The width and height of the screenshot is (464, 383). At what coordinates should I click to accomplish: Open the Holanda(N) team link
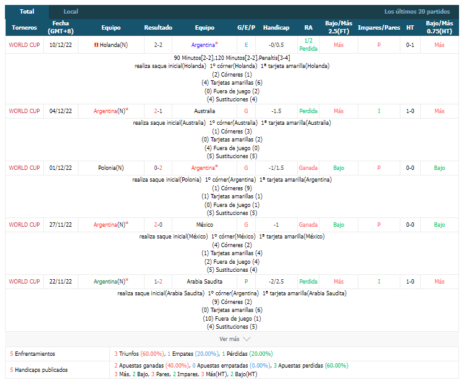pyautogui.click(x=114, y=45)
